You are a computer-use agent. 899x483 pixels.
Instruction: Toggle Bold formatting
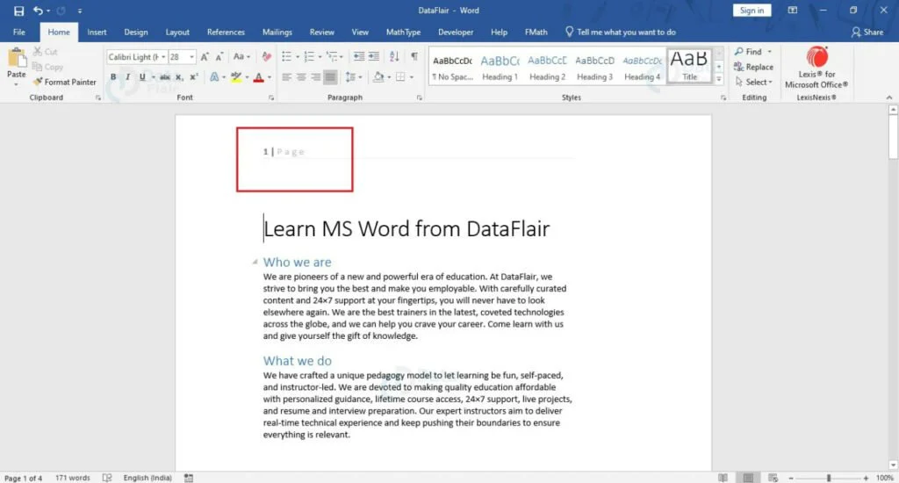(113, 77)
